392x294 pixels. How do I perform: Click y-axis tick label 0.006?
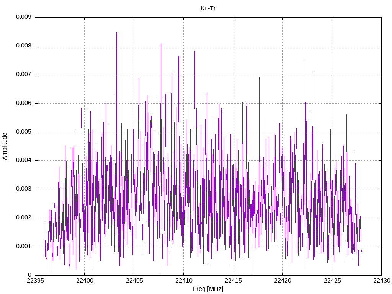point(24,103)
